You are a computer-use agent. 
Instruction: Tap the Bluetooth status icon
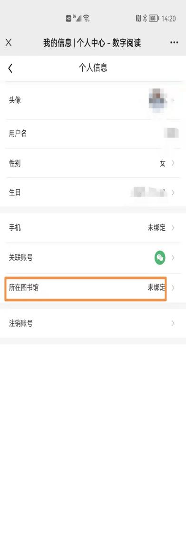(145, 18)
